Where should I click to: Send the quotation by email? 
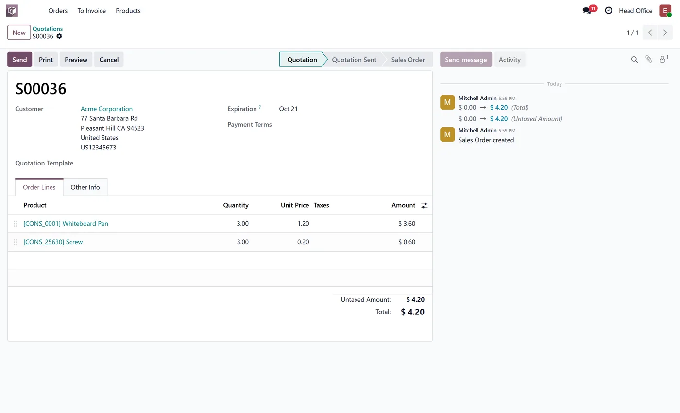point(19,59)
